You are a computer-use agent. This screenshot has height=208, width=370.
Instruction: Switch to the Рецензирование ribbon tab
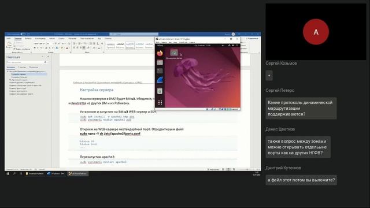point(87,39)
